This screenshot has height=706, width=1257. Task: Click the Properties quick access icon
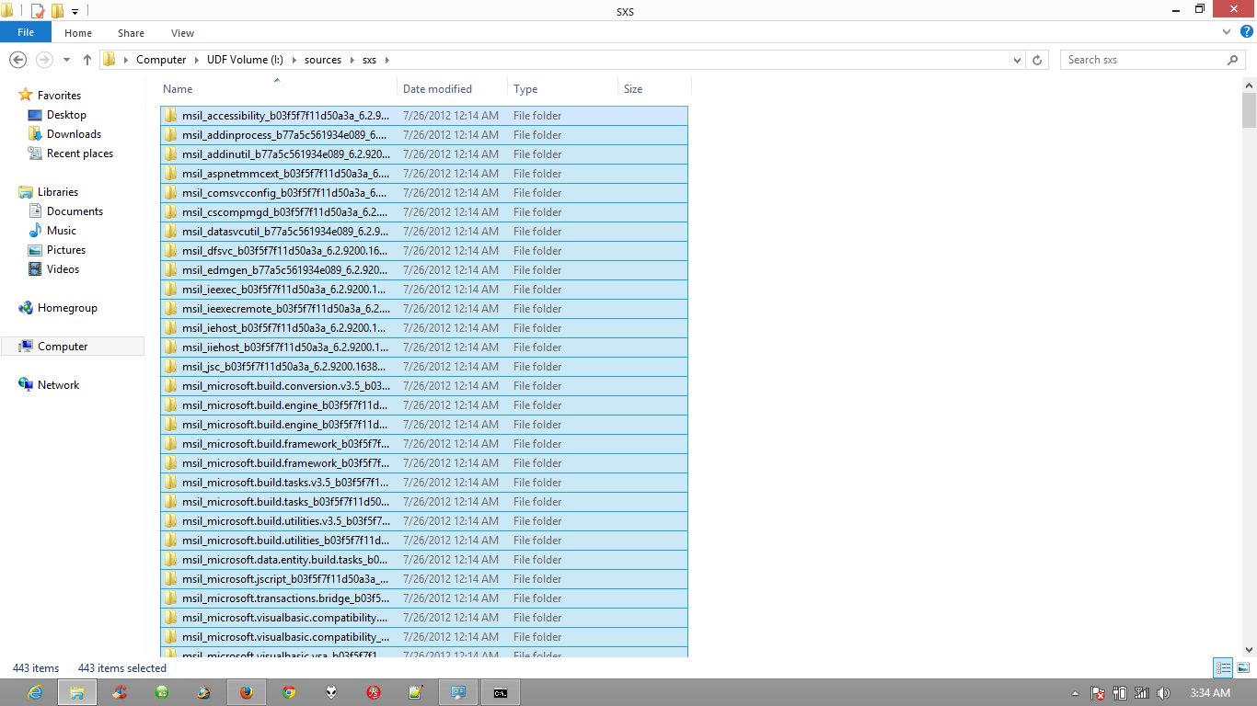pos(38,11)
